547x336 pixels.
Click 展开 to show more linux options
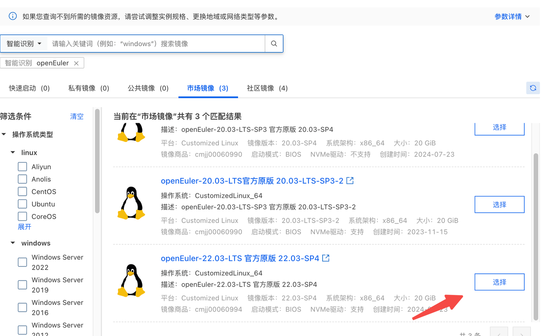(24, 227)
